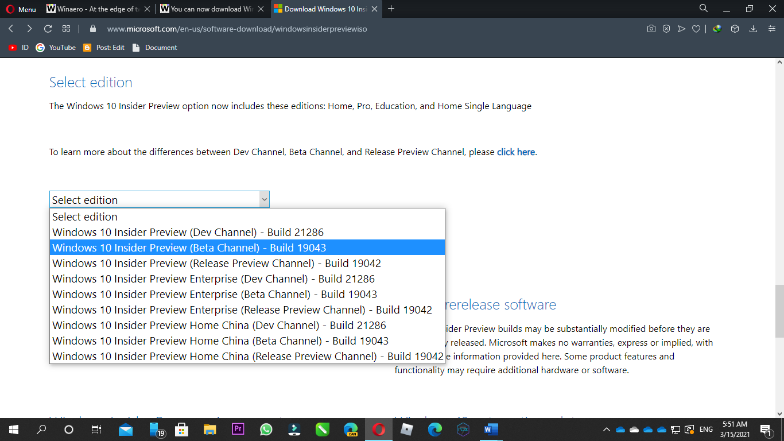Viewport: 784px width, 441px height.
Task: Choose Home China (Dev Channel) Build 21286
Action: (x=247, y=326)
